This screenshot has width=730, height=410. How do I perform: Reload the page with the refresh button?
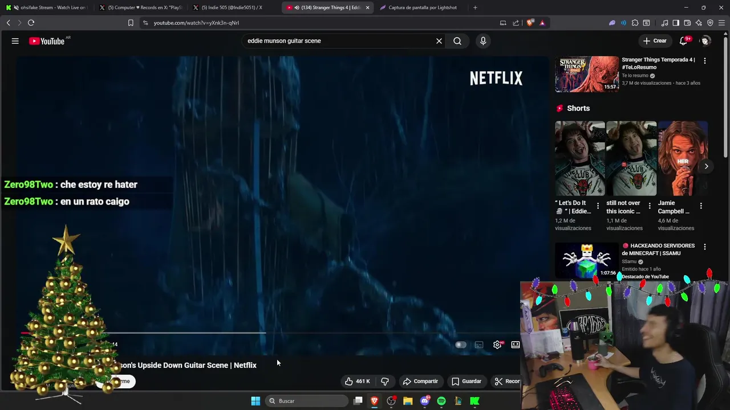(31, 23)
